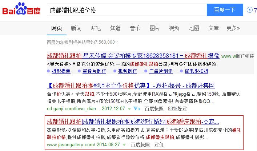The width and height of the screenshot is (257, 151).
Task: Expand dropdown arrow after jasongallery.com date
Action: click(124, 145)
